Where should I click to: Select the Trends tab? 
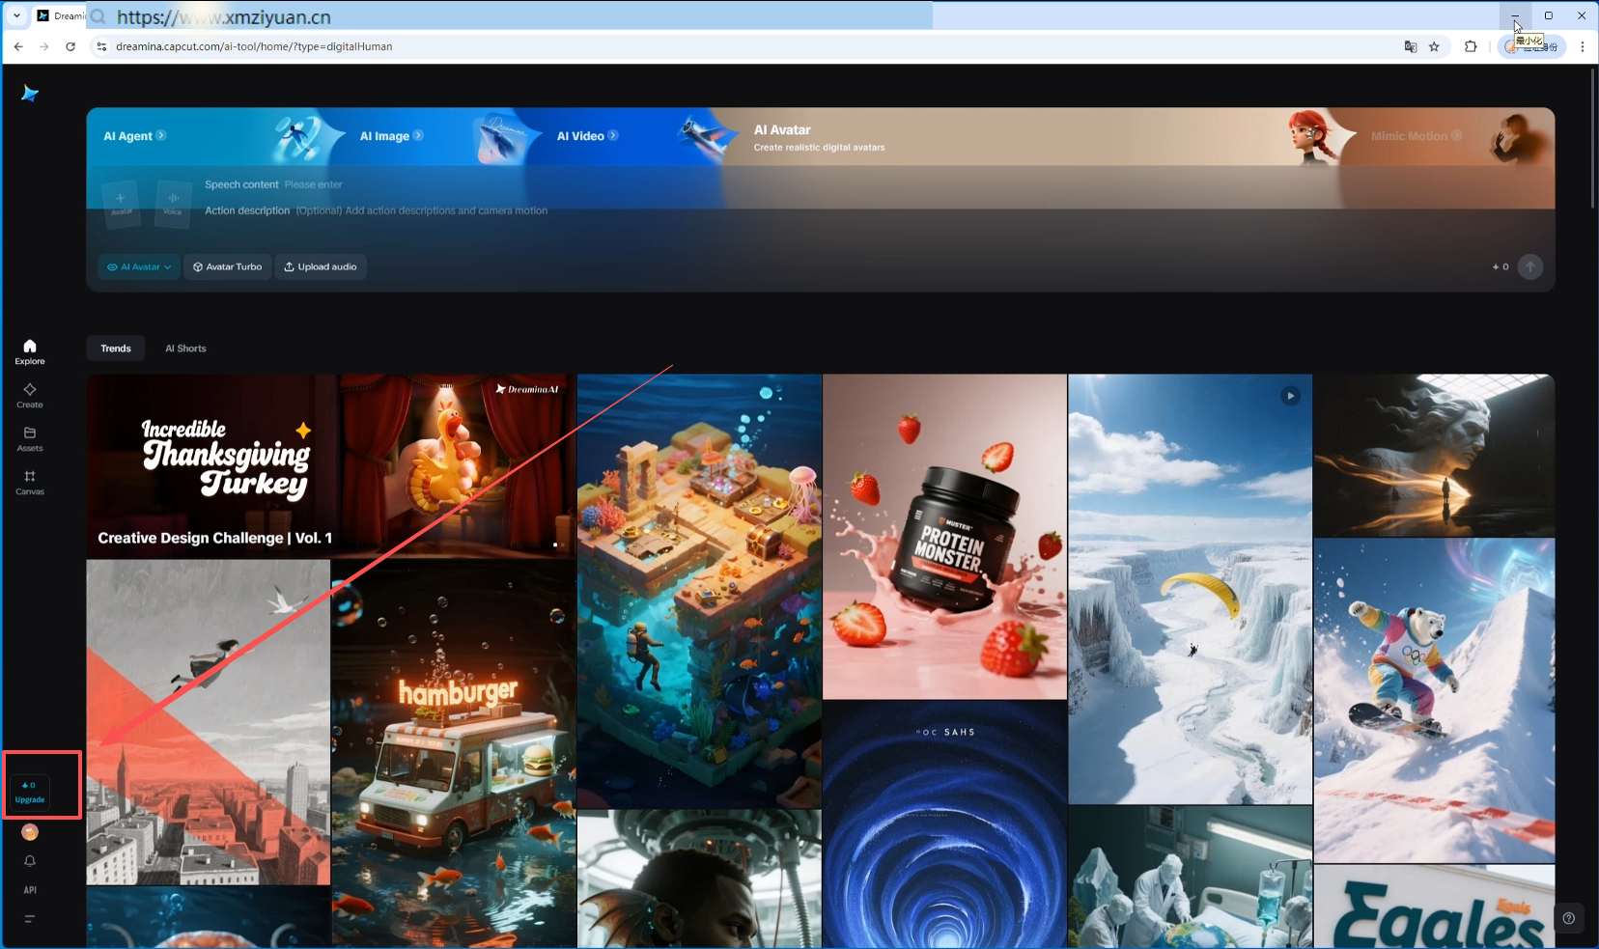tap(116, 349)
